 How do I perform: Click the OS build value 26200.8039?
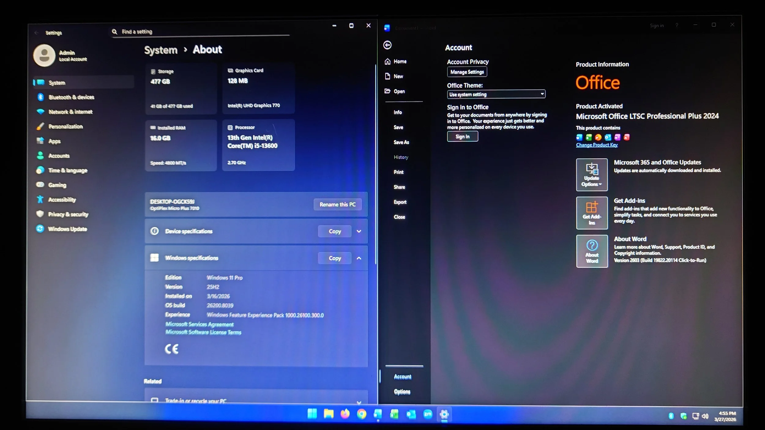coord(220,305)
